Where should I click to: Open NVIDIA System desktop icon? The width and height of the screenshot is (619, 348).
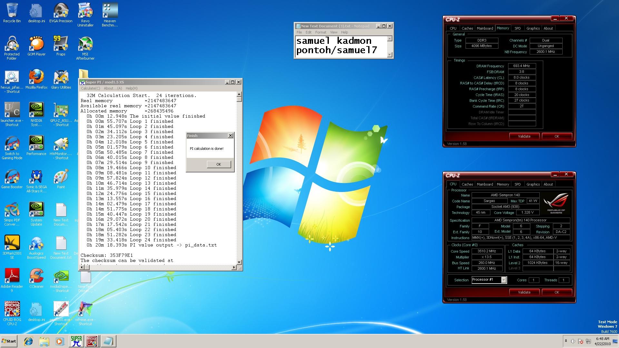(36, 114)
